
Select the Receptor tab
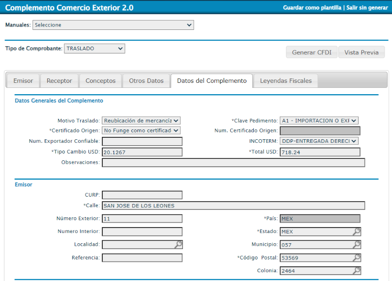[x=59, y=81]
